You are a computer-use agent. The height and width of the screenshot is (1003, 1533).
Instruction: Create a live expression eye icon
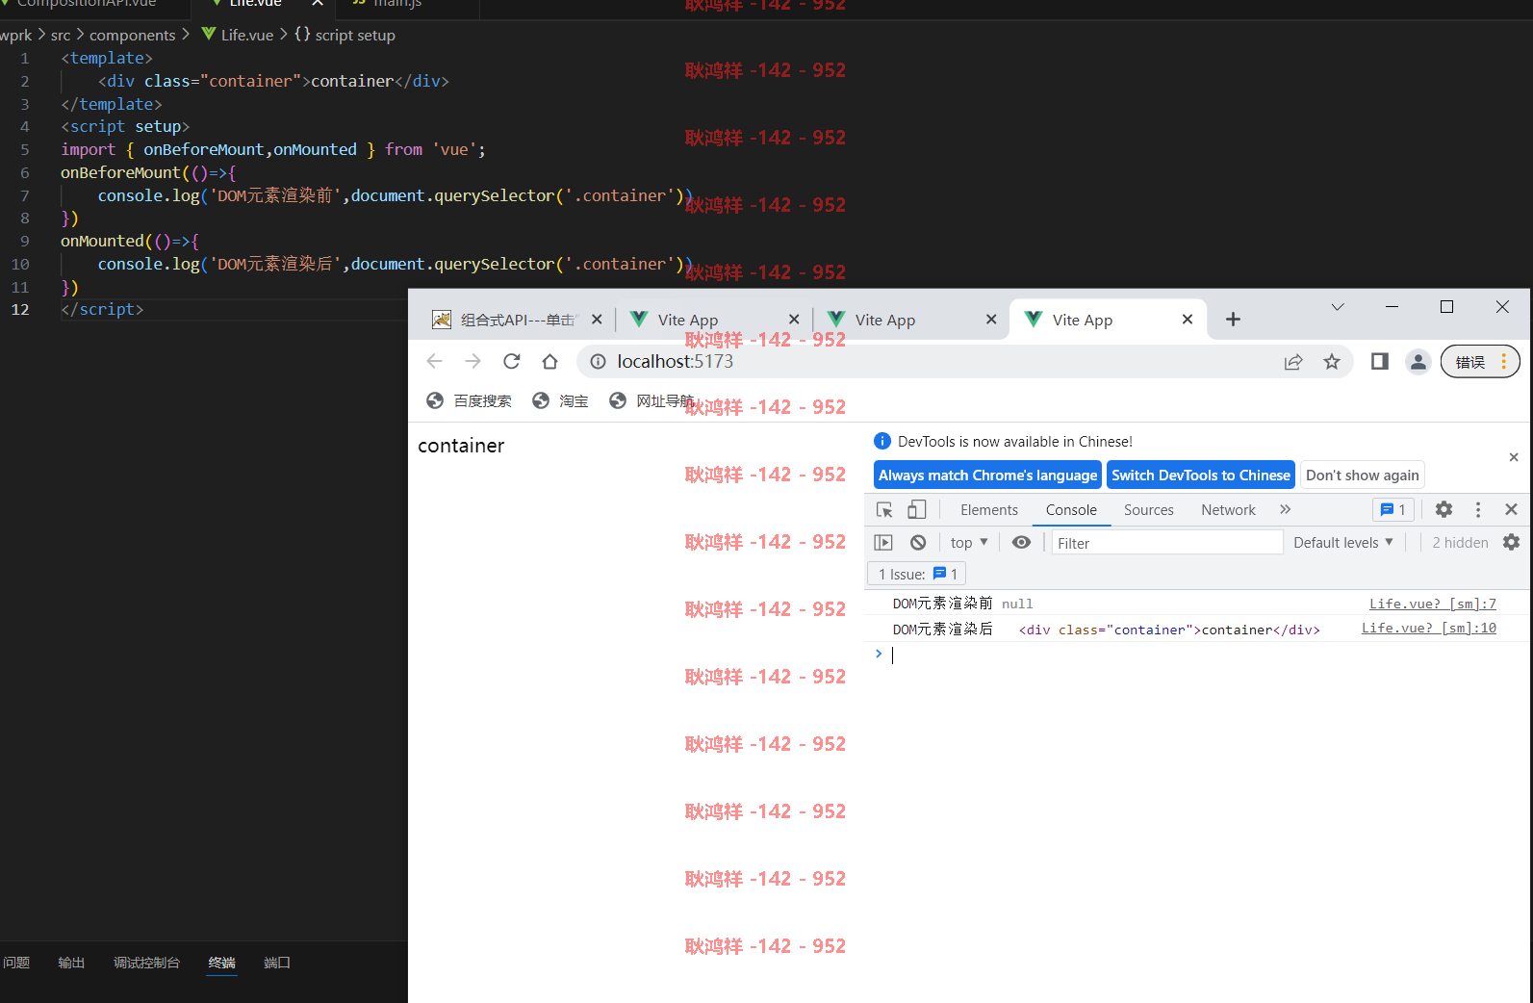(1021, 543)
